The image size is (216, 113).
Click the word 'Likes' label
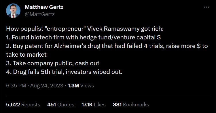point(100,105)
